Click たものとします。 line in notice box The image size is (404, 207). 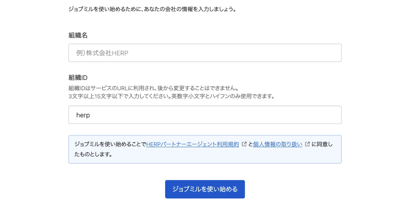[x=93, y=154]
